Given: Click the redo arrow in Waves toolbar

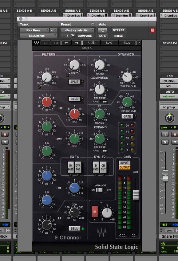Looking at the screenshot, I should coord(56,43).
